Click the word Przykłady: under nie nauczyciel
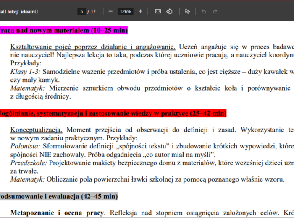This screenshot has width=294, height=218. point(26,63)
